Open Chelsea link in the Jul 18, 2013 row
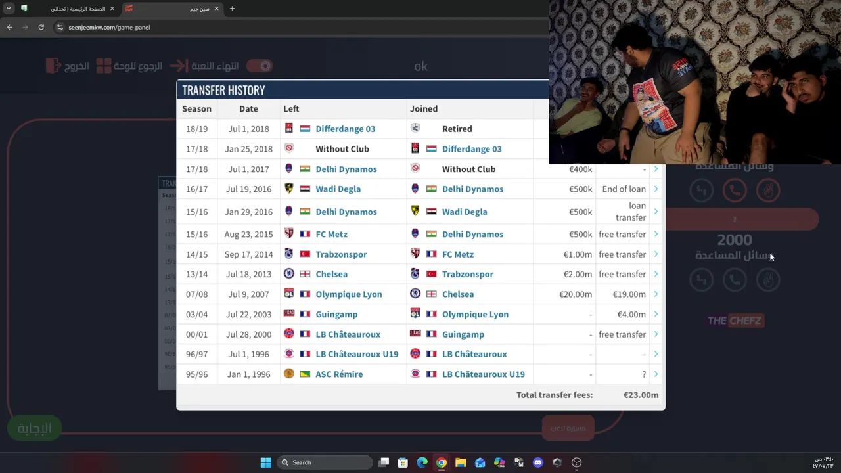The width and height of the screenshot is (841, 473). [331, 274]
